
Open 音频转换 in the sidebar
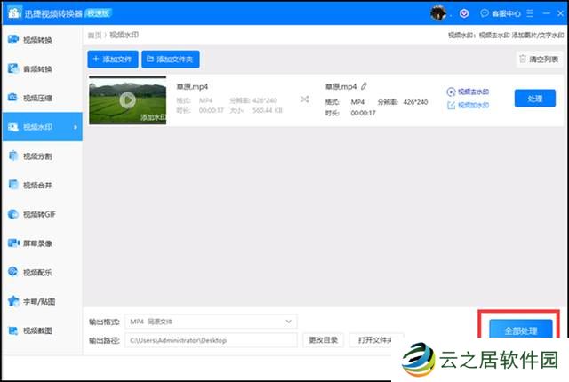pyautogui.click(x=37, y=68)
